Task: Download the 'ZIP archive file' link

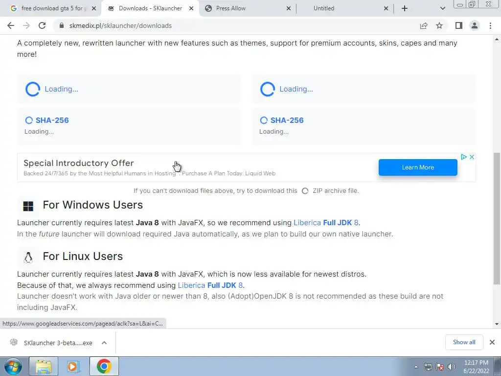Action: click(335, 191)
